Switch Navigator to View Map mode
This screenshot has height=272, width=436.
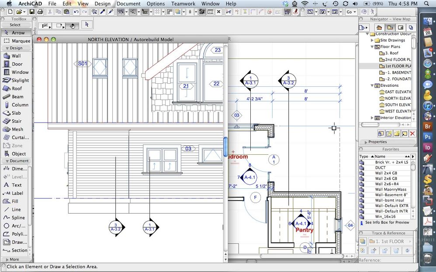[390, 27]
